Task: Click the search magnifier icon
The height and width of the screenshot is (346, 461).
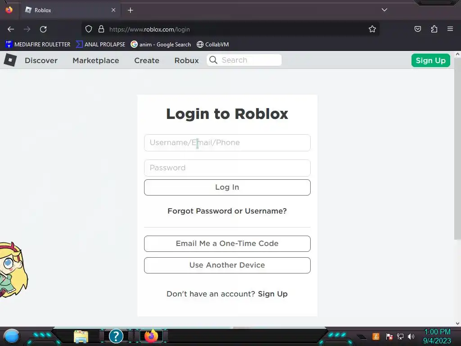Action: 213,60
